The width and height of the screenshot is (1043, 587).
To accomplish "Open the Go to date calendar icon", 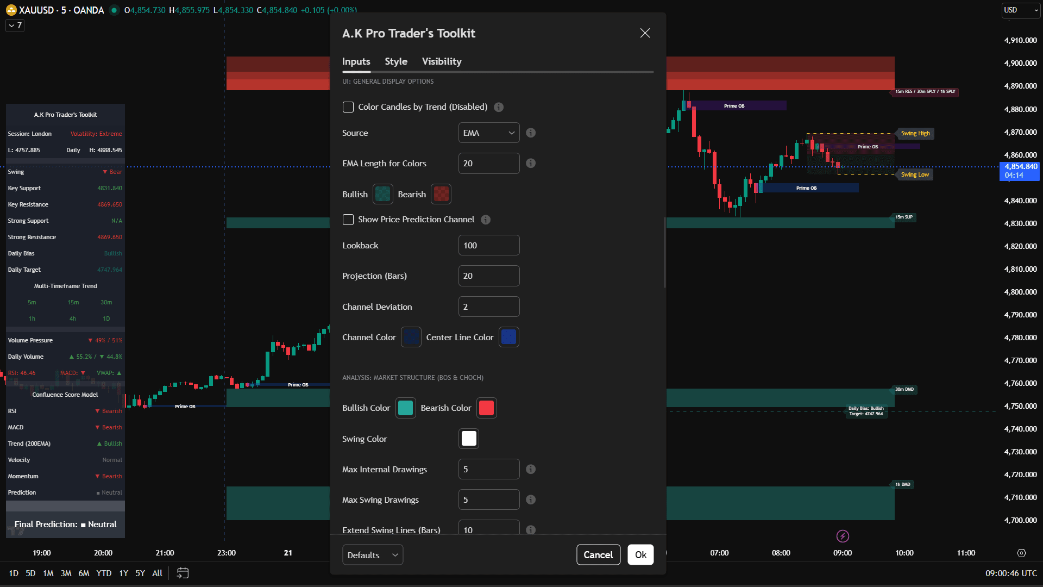I will (182, 573).
